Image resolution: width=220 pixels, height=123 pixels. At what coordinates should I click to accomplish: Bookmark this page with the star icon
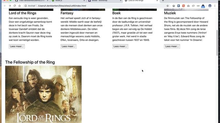click(167, 6)
